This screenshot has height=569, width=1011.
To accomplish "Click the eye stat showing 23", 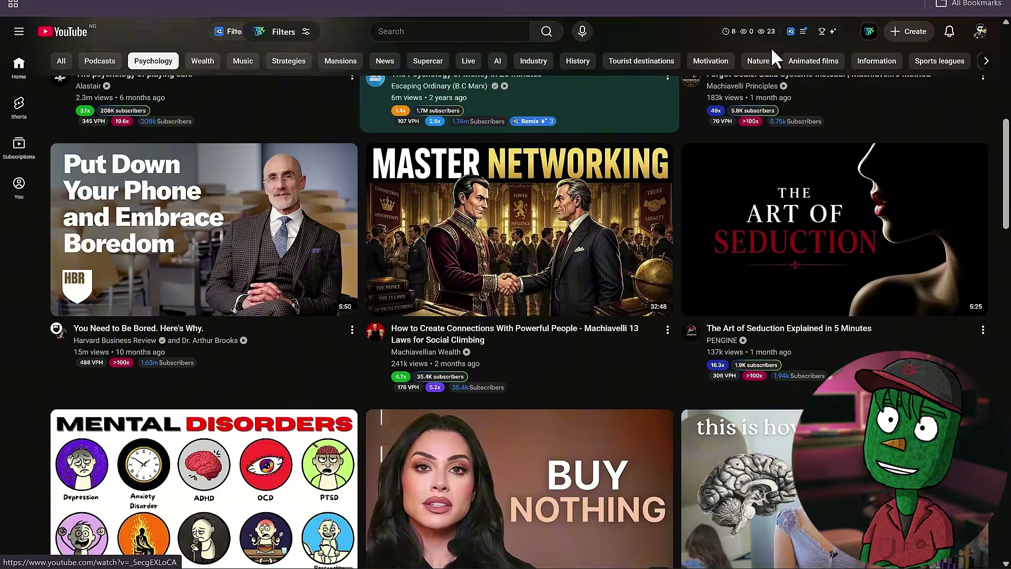I will pos(766,32).
